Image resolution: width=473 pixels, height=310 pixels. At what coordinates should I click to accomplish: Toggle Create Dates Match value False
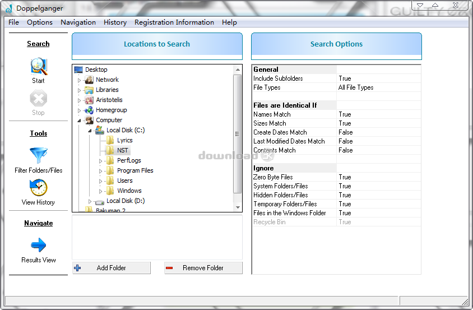click(x=379, y=132)
